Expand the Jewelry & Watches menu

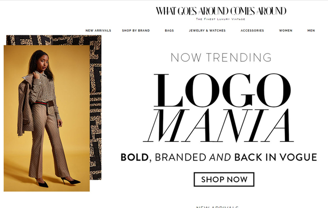(x=207, y=30)
